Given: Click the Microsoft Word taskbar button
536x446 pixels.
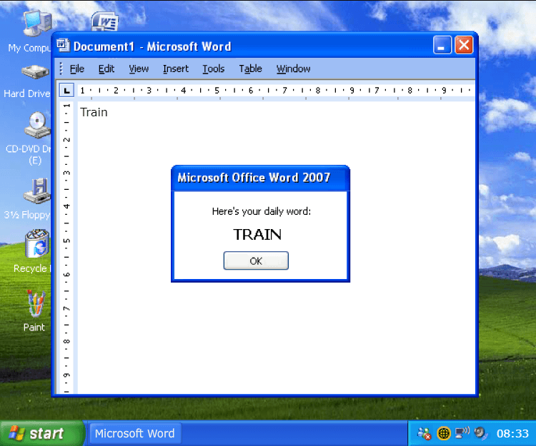Looking at the screenshot, I should pos(134,433).
